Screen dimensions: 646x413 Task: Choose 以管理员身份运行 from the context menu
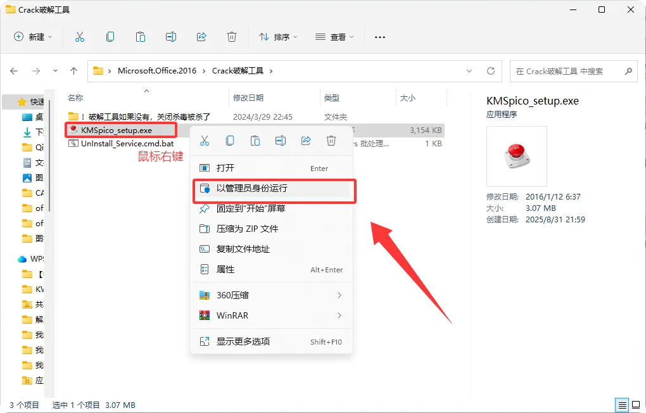(x=272, y=188)
